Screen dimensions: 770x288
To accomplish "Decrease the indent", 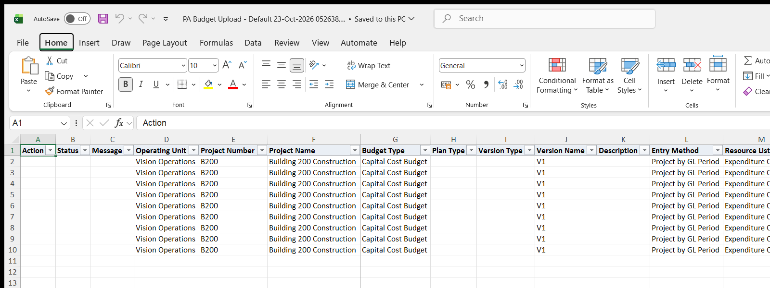I will [x=314, y=84].
